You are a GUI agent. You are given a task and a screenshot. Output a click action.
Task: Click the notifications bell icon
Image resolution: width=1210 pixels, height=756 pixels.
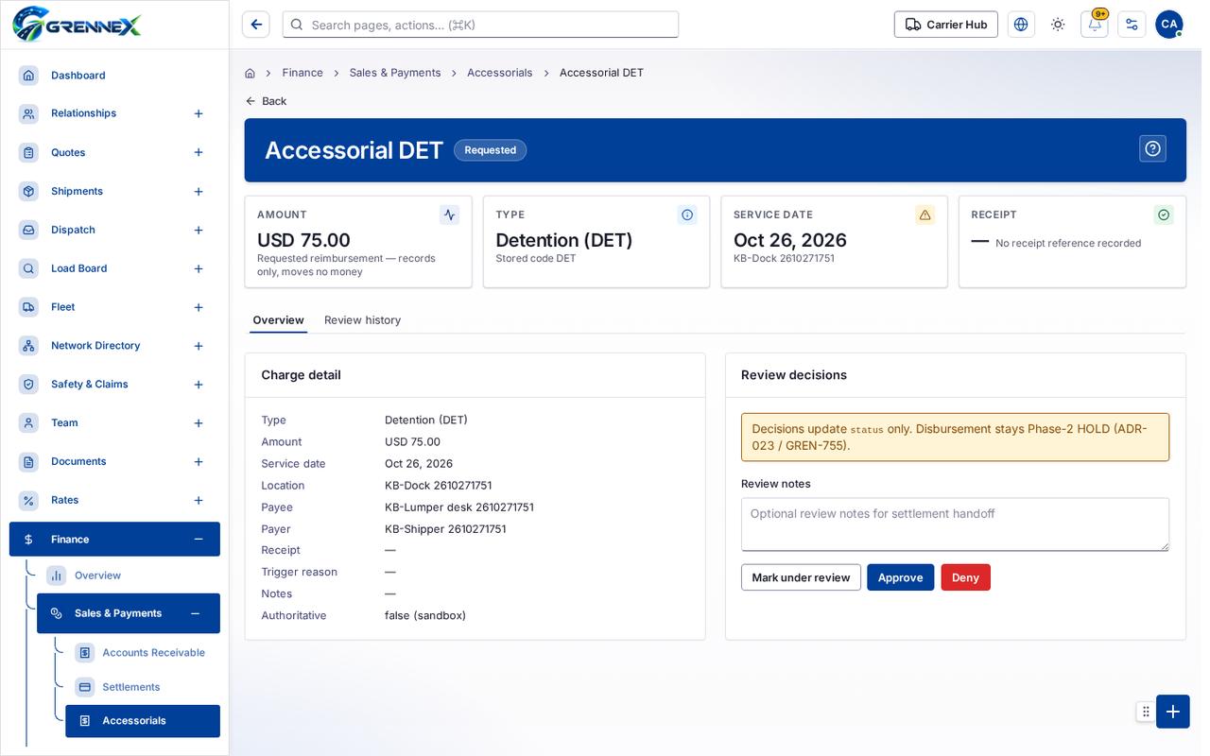point(1094,25)
